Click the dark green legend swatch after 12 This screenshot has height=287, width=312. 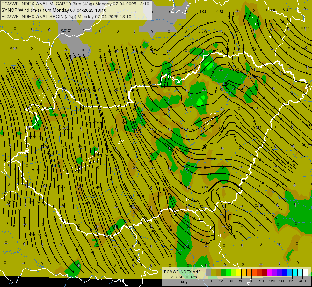[x=224, y=273]
